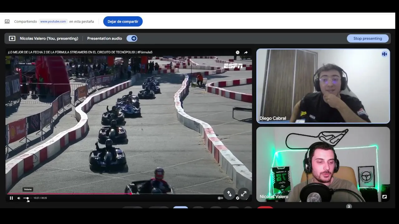Click the video title text
The image size is (399, 224).
[80, 52]
